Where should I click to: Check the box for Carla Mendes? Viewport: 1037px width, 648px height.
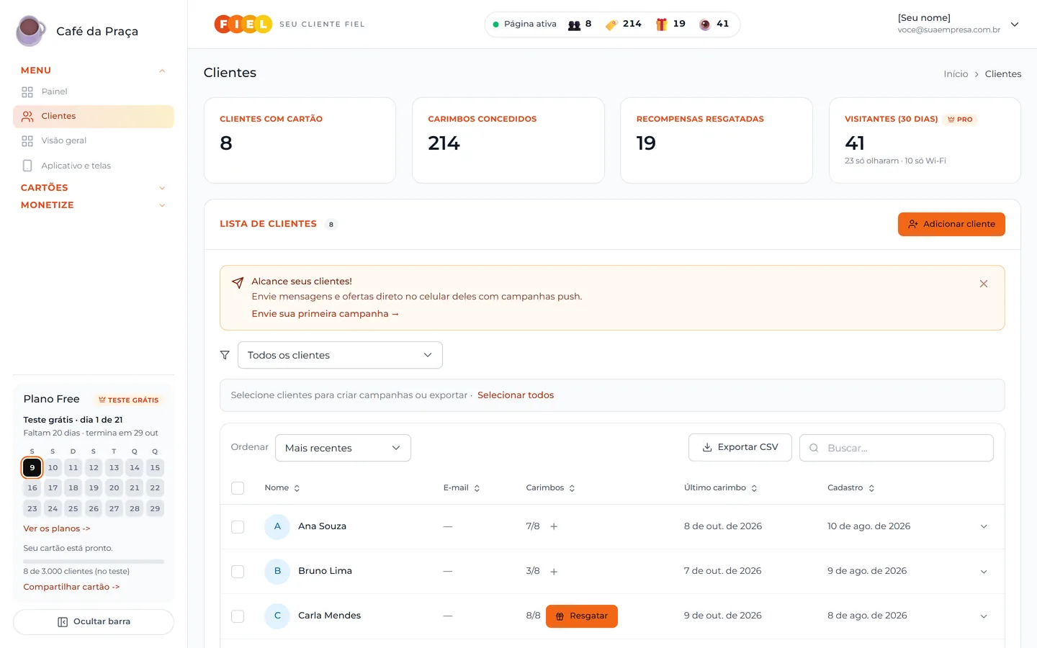[238, 616]
